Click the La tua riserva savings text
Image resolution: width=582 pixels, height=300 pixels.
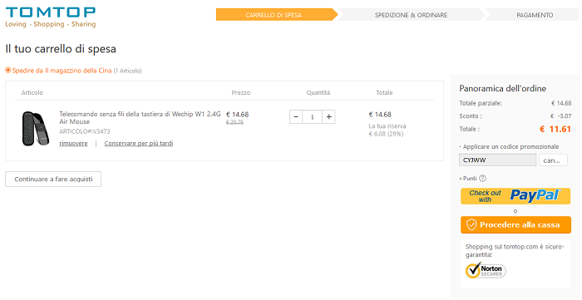click(387, 130)
